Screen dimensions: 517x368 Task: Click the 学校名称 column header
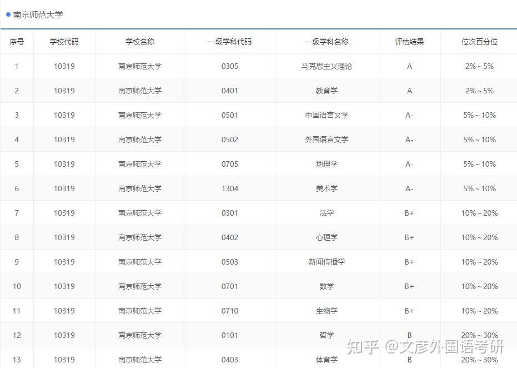pos(140,42)
